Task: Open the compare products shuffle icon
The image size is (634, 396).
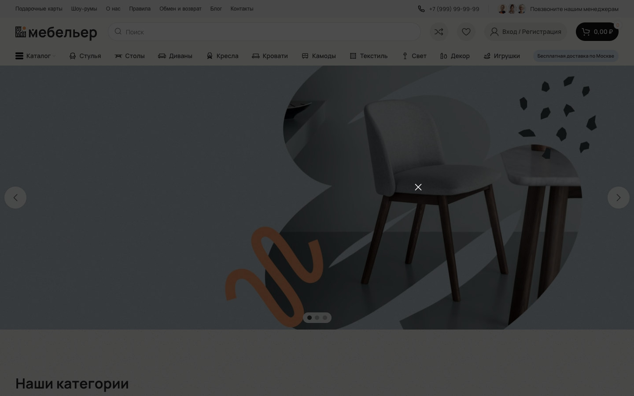Action: click(x=439, y=32)
